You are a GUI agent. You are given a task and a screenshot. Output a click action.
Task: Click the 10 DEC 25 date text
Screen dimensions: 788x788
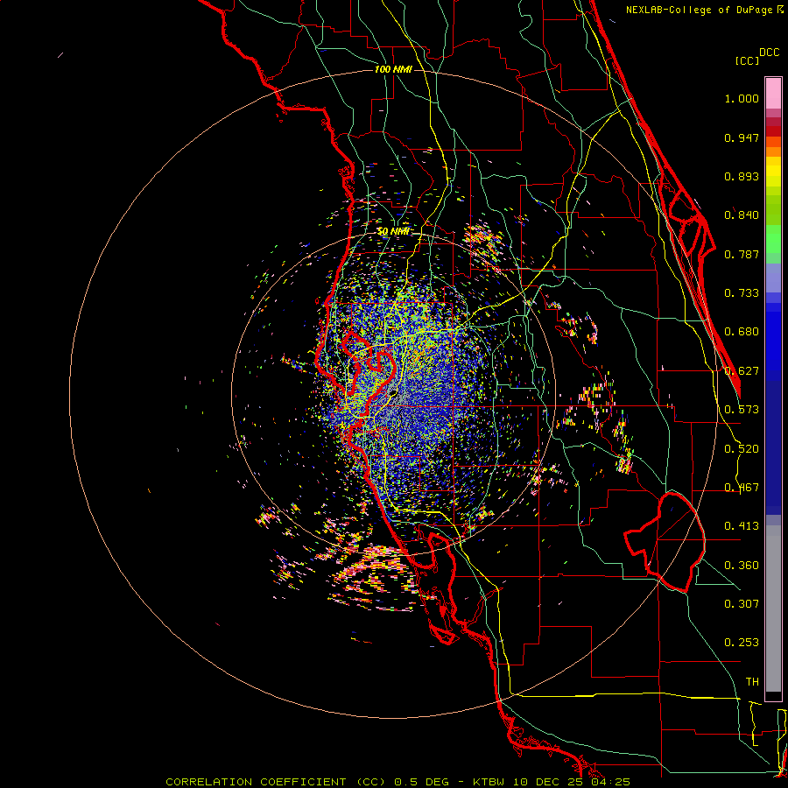[x=548, y=782]
